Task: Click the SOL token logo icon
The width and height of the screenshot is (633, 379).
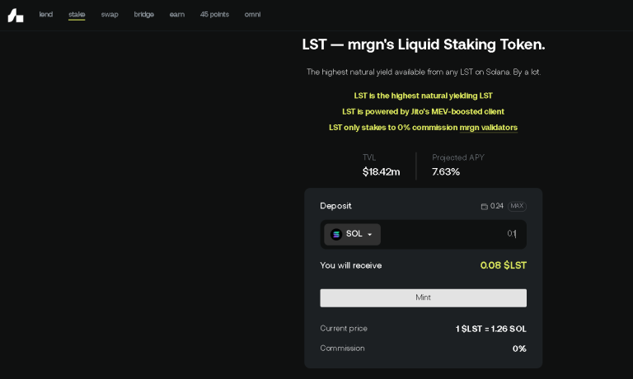Action: (x=336, y=234)
